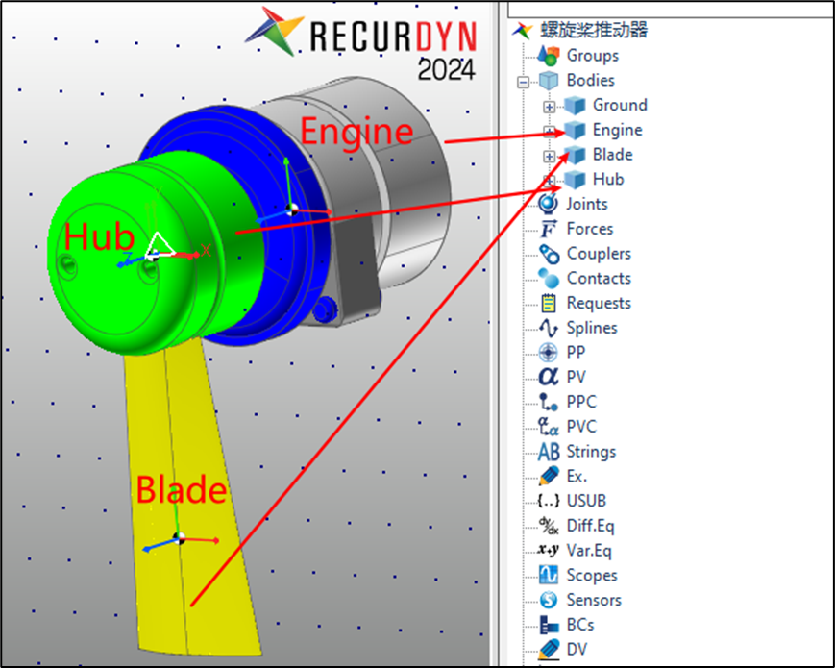Click the Sensors S icon
This screenshot has height=668, width=835.
tap(549, 600)
